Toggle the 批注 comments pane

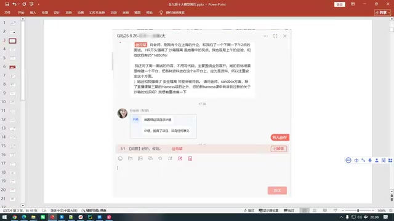point(289,211)
